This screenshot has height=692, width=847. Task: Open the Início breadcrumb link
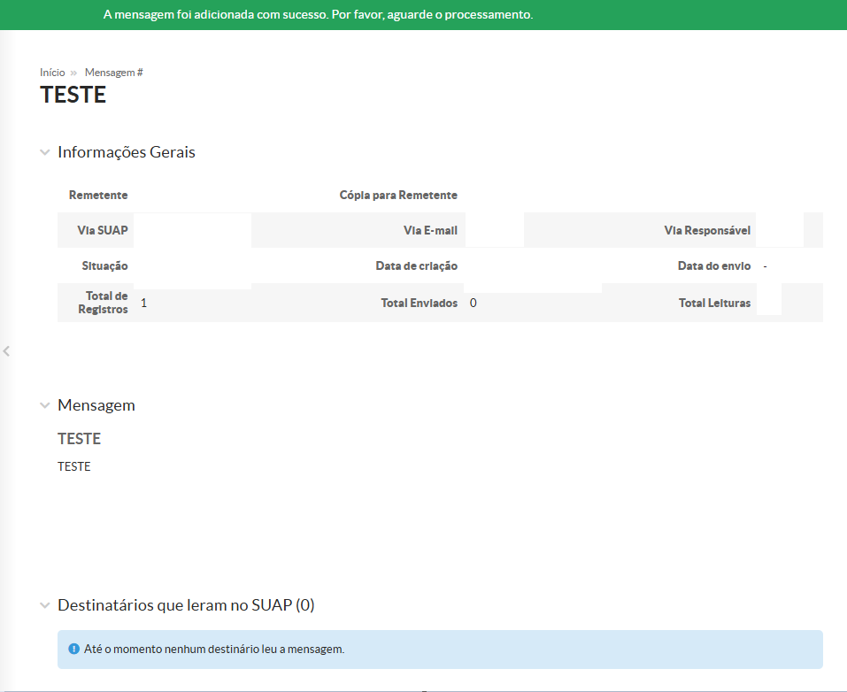click(52, 73)
